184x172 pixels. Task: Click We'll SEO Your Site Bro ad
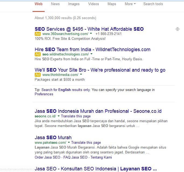[100, 70]
